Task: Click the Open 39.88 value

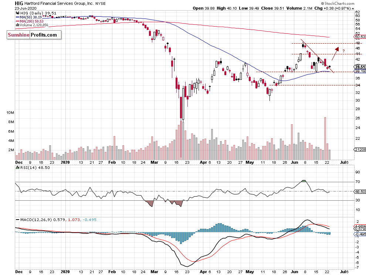Action: coord(204,8)
